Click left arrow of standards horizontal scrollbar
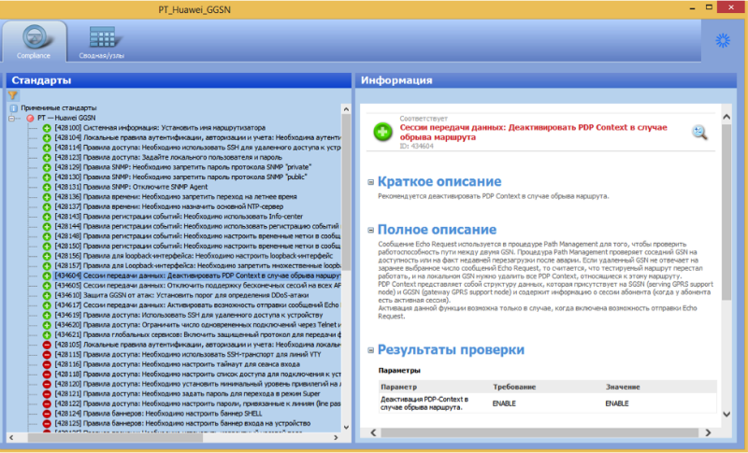 click(12, 437)
